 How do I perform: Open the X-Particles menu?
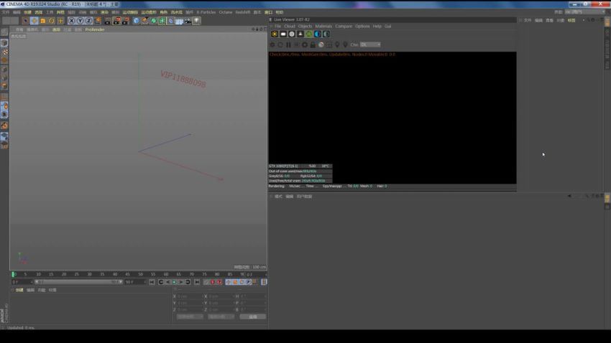tap(206, 12)
